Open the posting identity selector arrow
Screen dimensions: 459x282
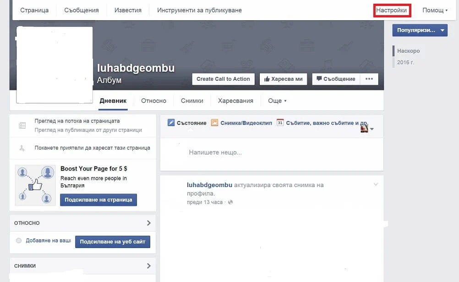point(372,129)
